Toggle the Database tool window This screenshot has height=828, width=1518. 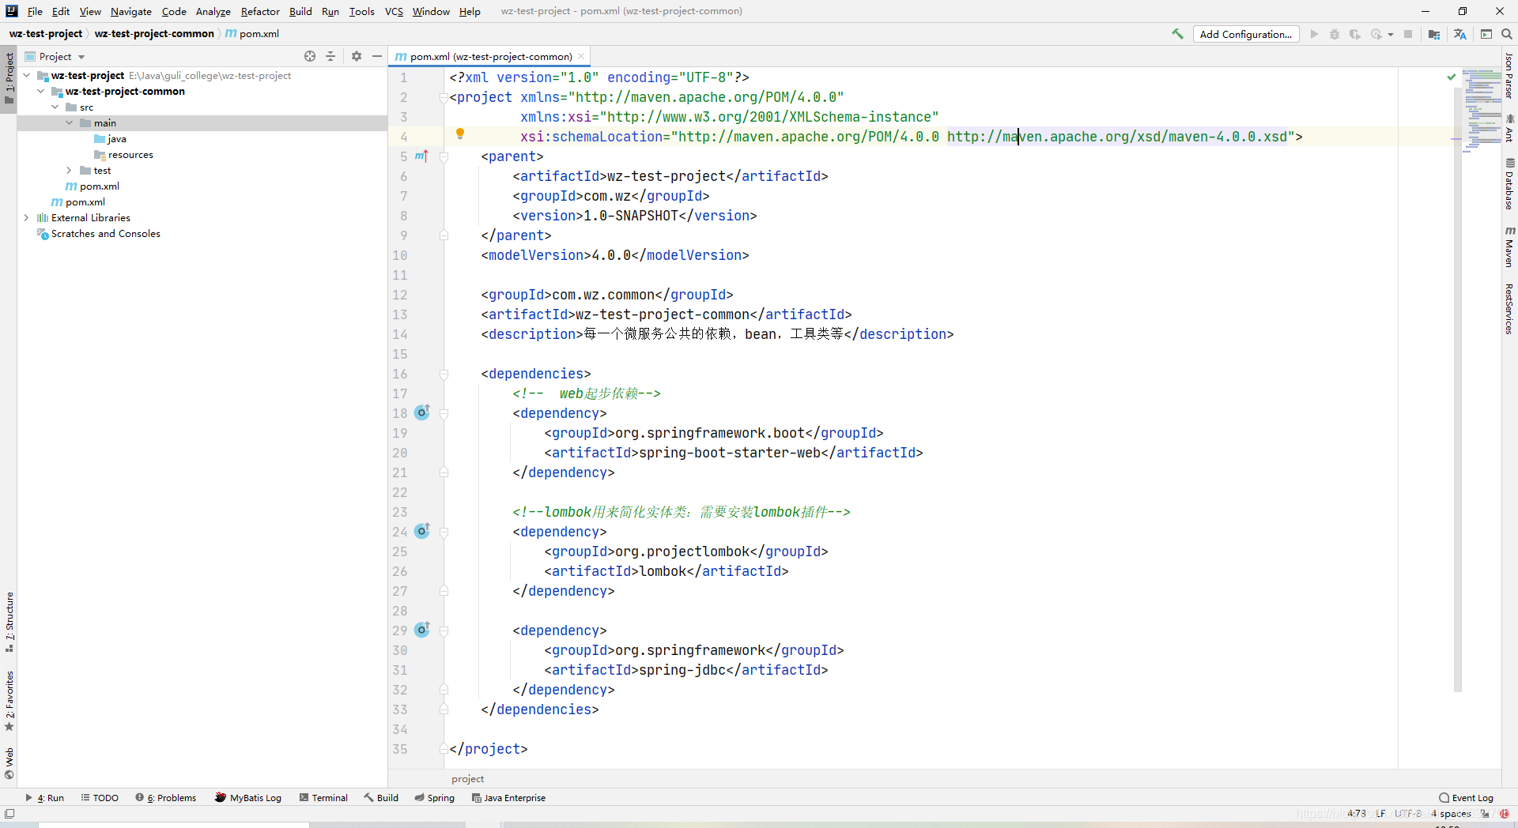click(1509, 183)
